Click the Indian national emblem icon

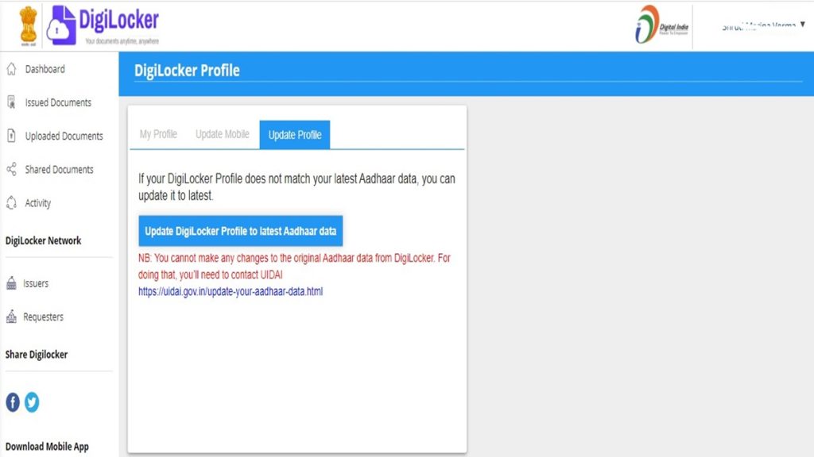tap(27, 24)
